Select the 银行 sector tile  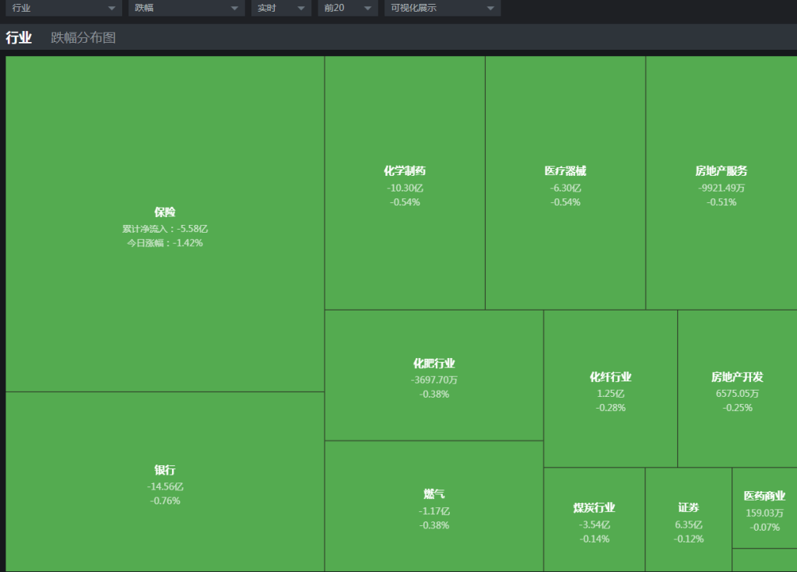[x=165, y=483]
